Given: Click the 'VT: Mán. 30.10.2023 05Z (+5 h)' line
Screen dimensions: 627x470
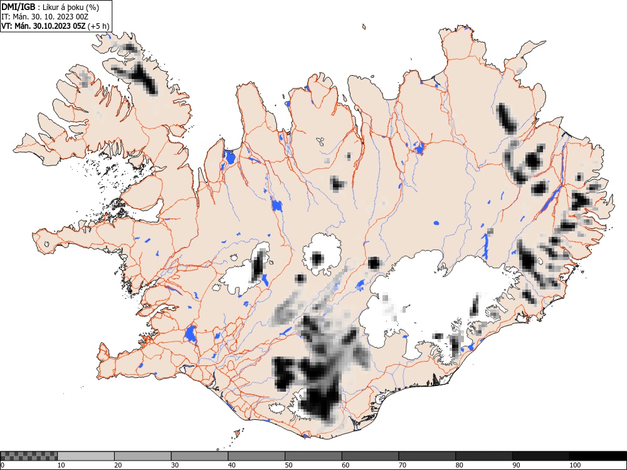Looking at the screenshot, I should click(x=55, y=26).
